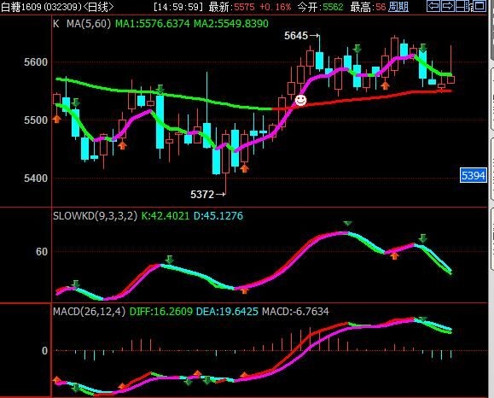Select the blue 5394 price tag
Viewport: 494px width, 398px height.
[x=474, y=175]
